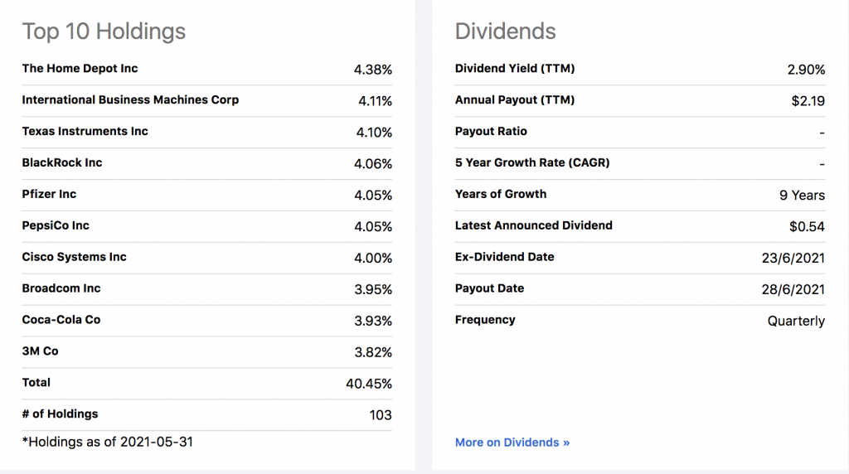This screenshot has width=849, height=474.
Task: Click the 4.10% weight value
Action: 374,133
